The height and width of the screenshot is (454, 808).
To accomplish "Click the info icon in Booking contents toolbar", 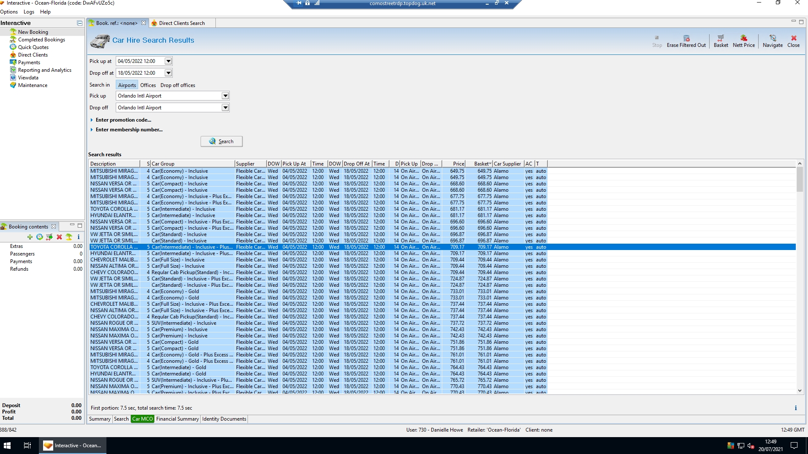I will (79, 237).
